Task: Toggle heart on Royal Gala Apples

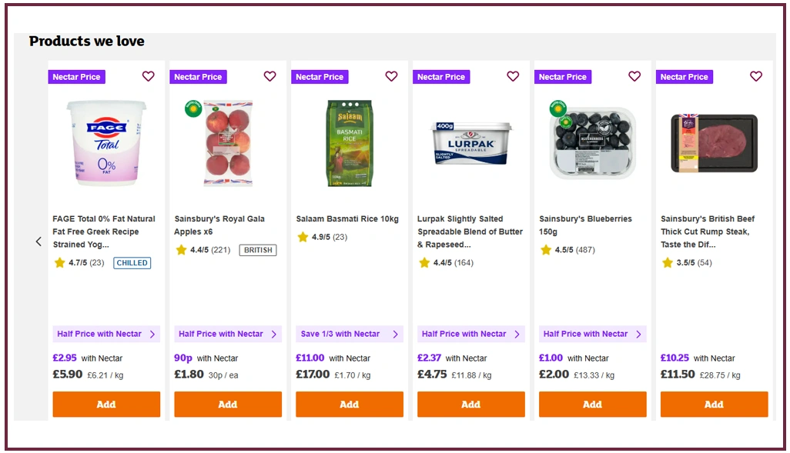Action: (269, 76)
